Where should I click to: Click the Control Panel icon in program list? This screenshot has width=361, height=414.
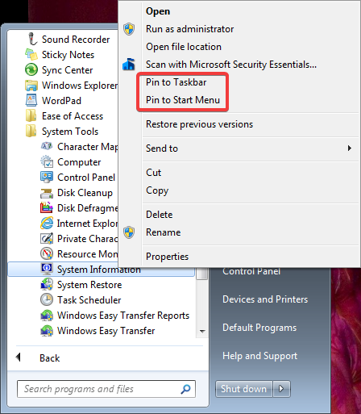pyautogui.click(x=47, y=177)
